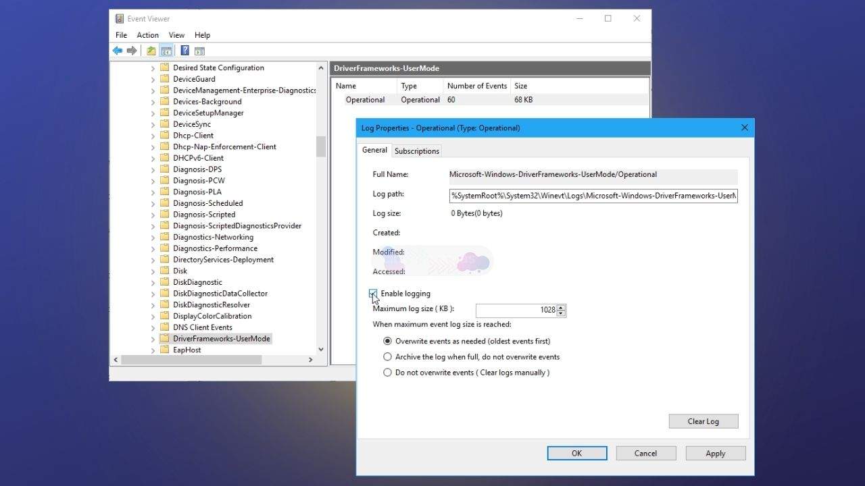
Task: Select the Operational log row
Action: [490, 100]
